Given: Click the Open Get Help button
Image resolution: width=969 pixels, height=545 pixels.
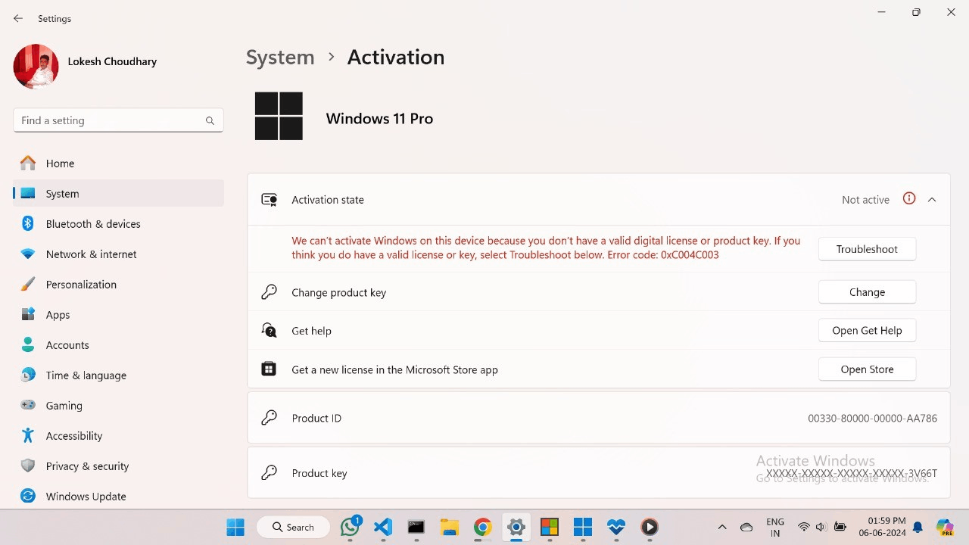Looking at the screenshot, I should 867,331.
